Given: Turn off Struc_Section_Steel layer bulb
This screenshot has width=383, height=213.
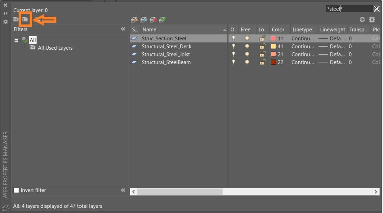Looking at the screenshot, I should pyautogui.click(x=233, y=38).
